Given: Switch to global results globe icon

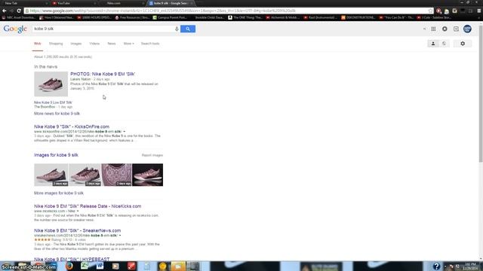Looking at the screenshot, I should (444, 44).
